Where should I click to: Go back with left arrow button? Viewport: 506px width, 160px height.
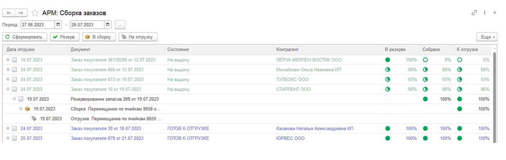[9, 13]
